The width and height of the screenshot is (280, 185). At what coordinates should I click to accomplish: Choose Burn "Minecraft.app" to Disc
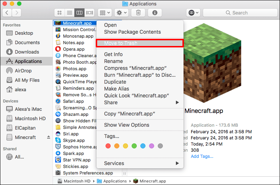click(140, 75)
